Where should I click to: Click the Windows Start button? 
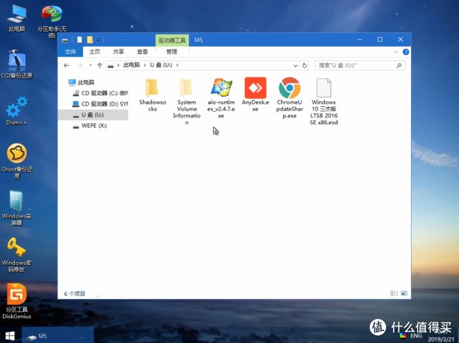click(10, 336)
